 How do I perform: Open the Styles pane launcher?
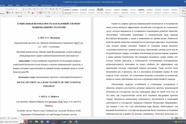pyautogui.click(x=180, y=16)
